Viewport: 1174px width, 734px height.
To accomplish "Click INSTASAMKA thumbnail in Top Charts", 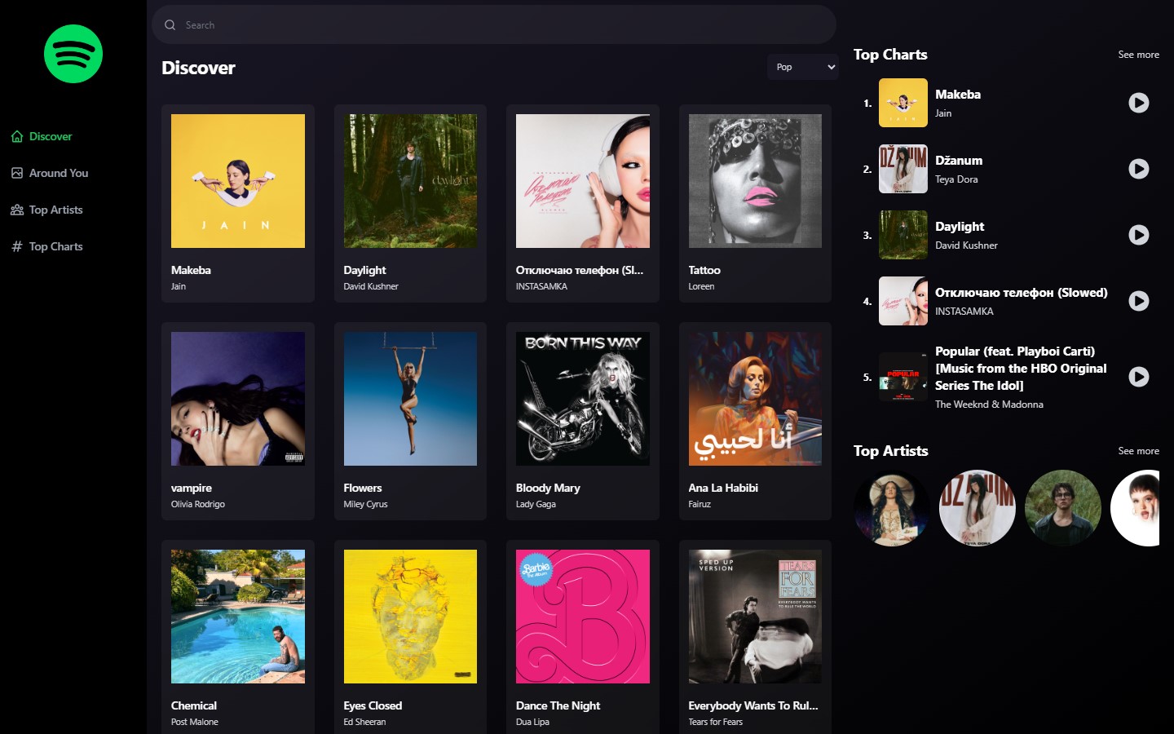I will [903, 301].
